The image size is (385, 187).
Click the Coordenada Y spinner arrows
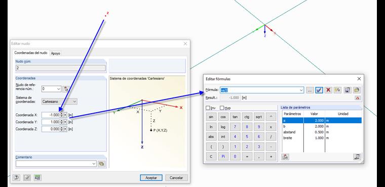62,122
